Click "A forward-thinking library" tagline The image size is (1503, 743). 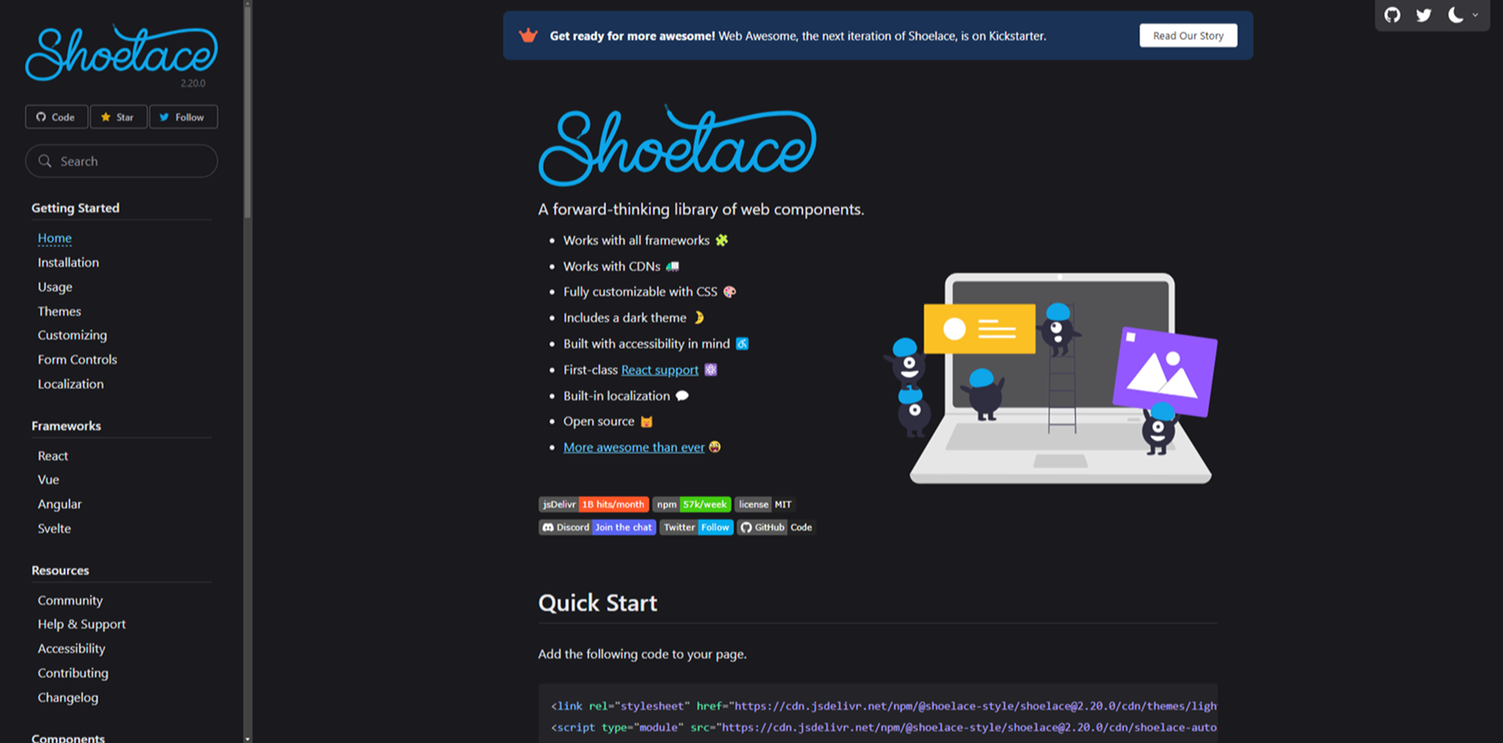pyautogui.click(x=701, y=209)
